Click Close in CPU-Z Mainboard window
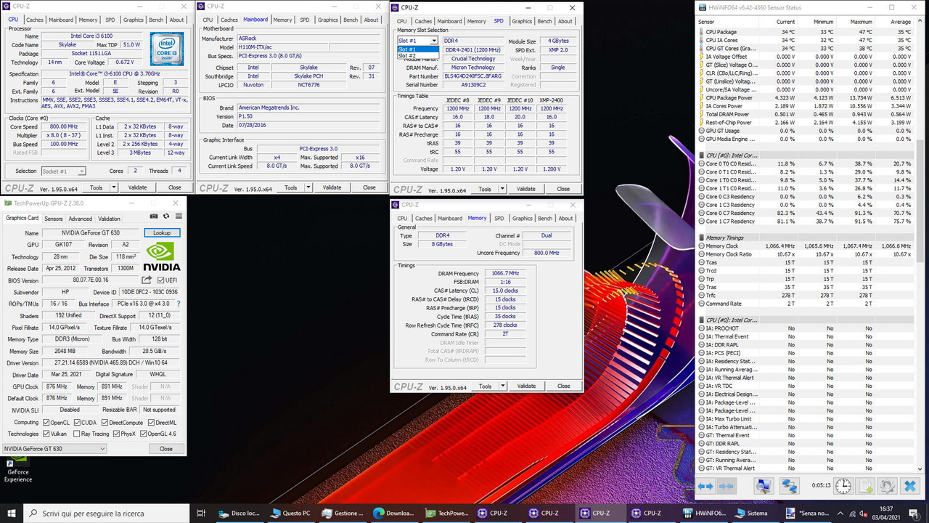 pos(369,187)
